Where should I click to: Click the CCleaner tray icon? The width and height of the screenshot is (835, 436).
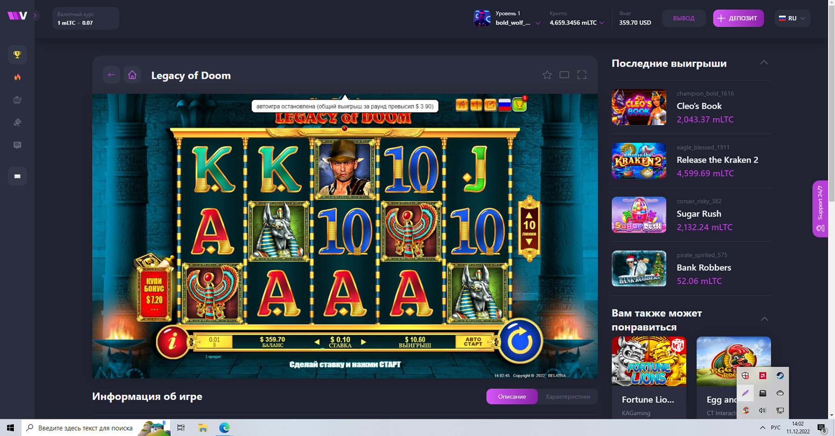tap(745, 411)
